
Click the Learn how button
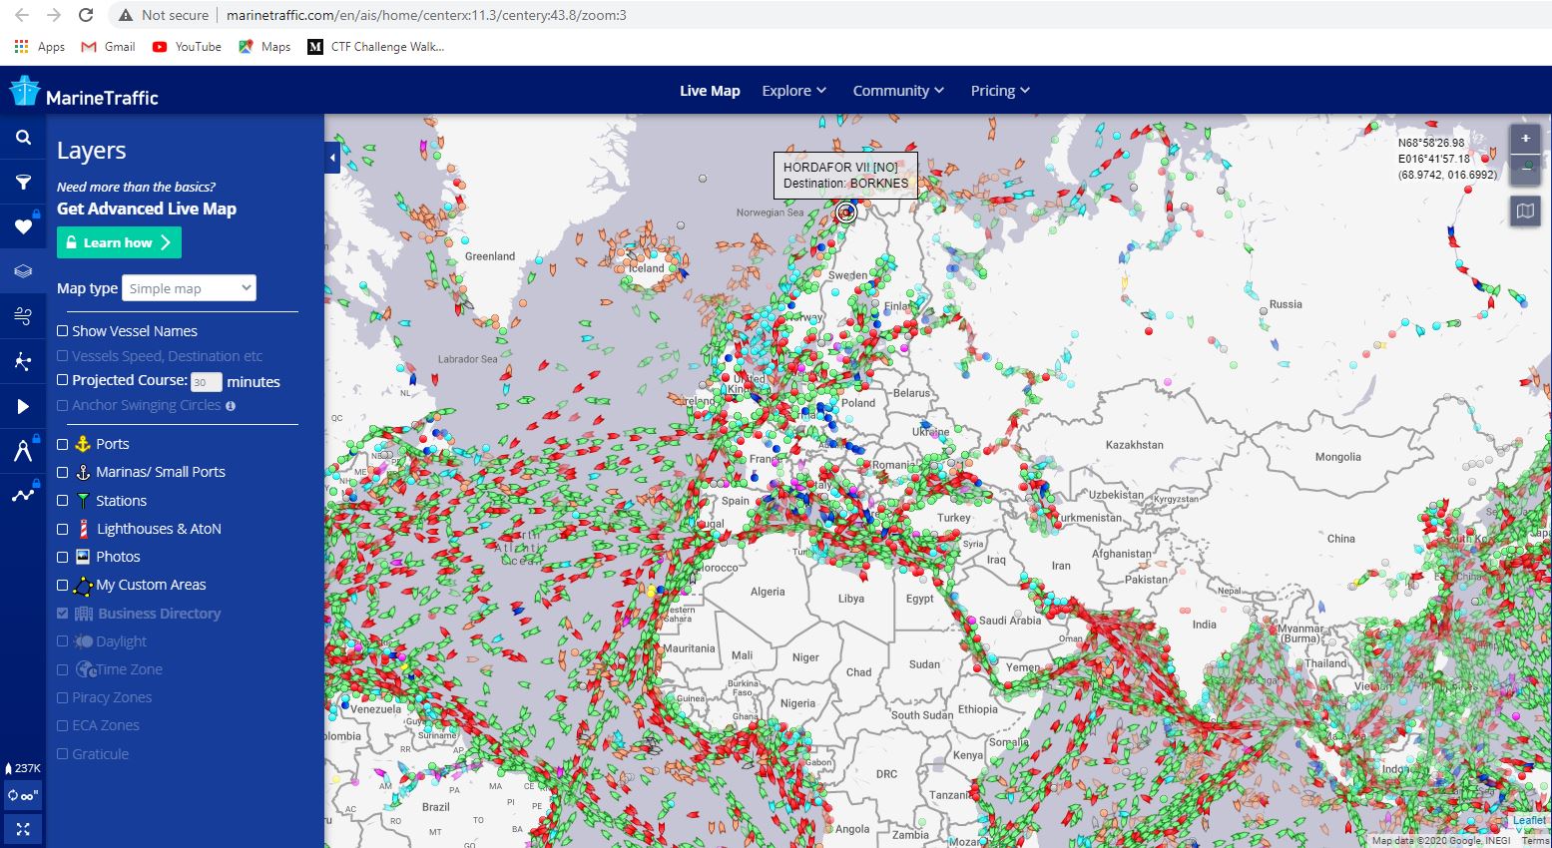tap(119, 241)
